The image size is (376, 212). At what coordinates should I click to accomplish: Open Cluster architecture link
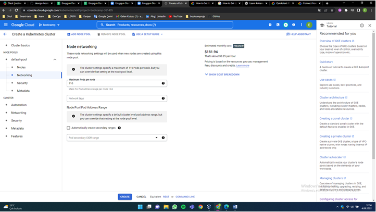[x=333, y=97]
